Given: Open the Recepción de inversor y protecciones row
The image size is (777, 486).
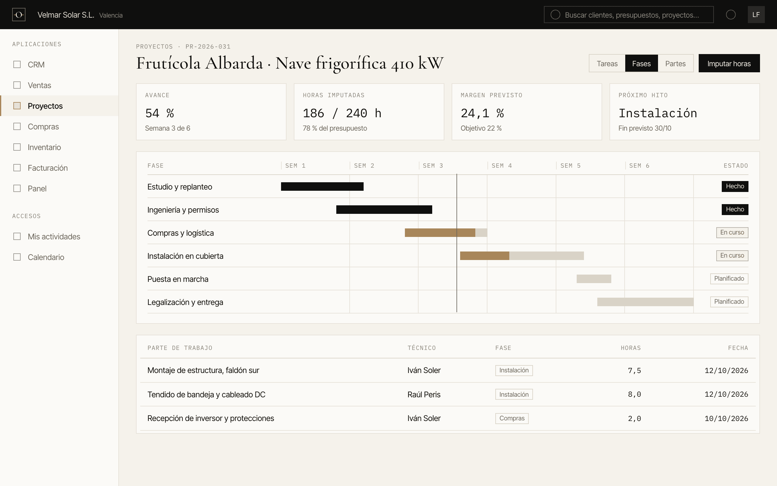Looking at the screenshot, I should pyautogui.click(x=448, y=419).
